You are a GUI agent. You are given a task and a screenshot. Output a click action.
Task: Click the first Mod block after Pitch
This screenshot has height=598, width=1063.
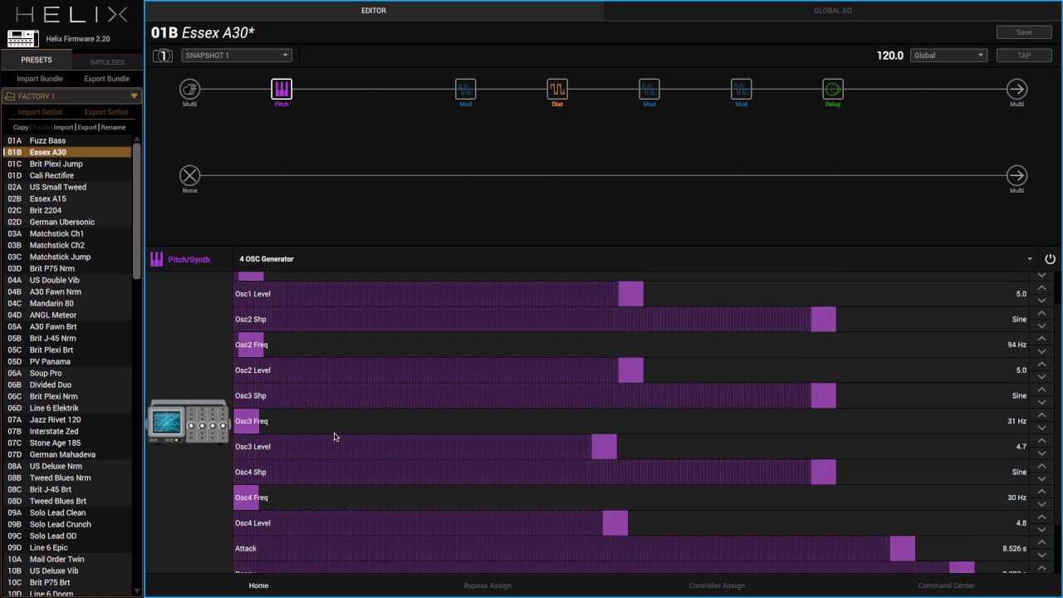pyautogui.click(x=465, y=89)
